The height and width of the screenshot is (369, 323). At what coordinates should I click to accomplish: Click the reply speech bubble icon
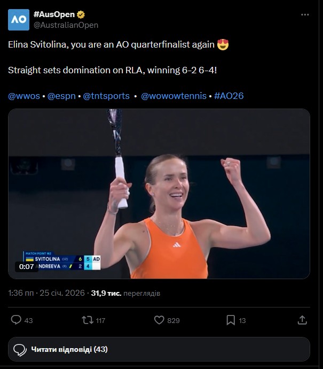point(17,320)
